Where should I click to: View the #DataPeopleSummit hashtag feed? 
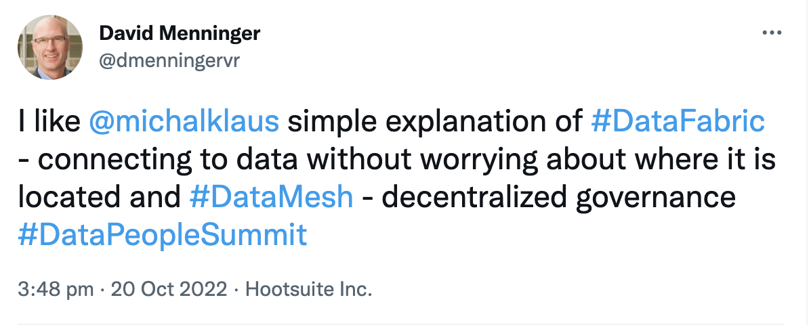[163, 235]
